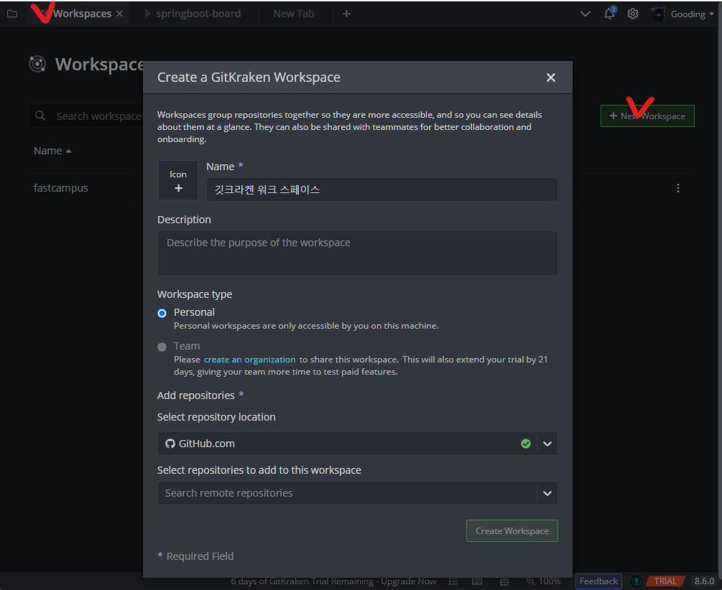Sort workspaces by Name column

click(x=52, y=151)
